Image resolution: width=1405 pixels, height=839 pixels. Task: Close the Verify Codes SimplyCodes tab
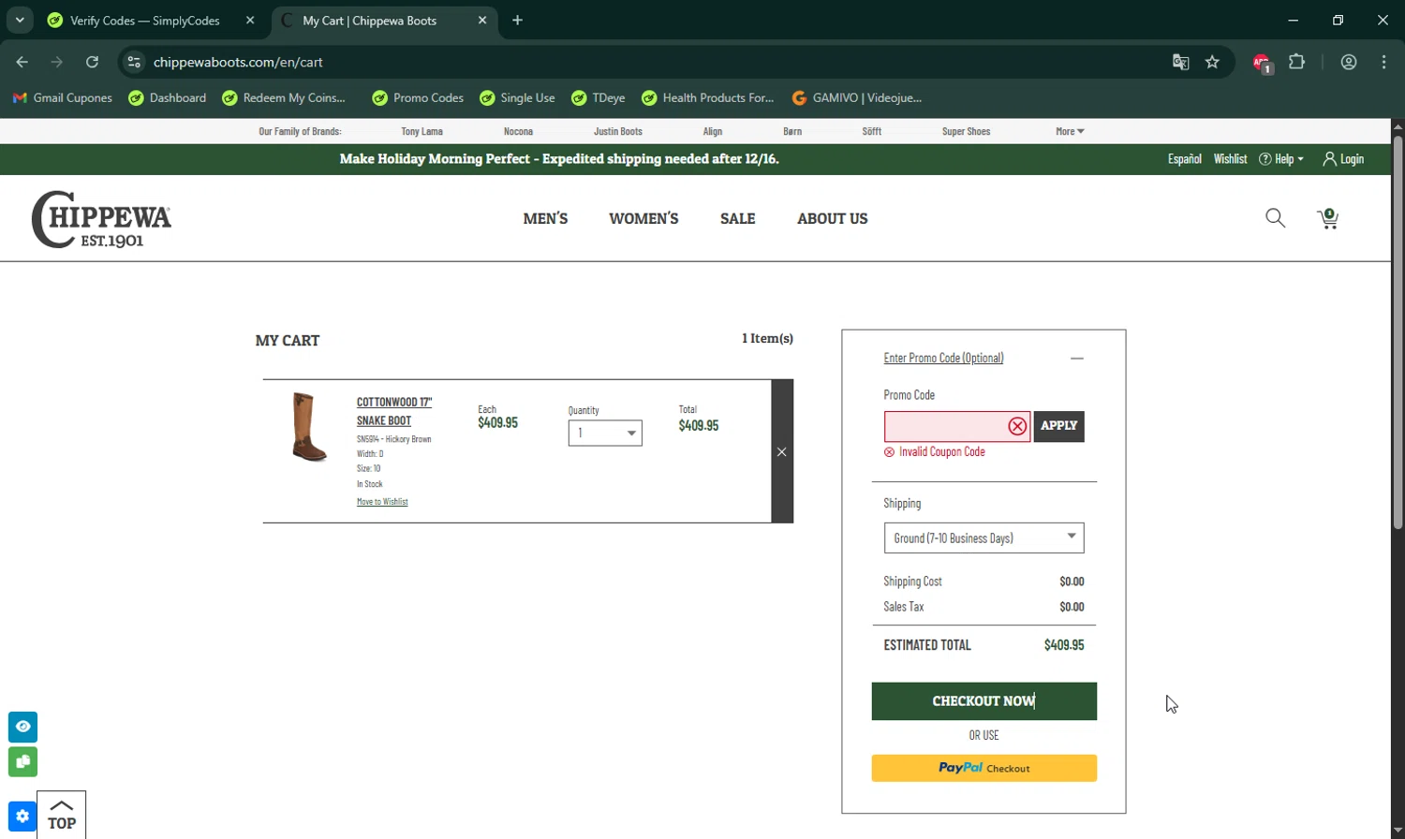[x=250, y=20]
